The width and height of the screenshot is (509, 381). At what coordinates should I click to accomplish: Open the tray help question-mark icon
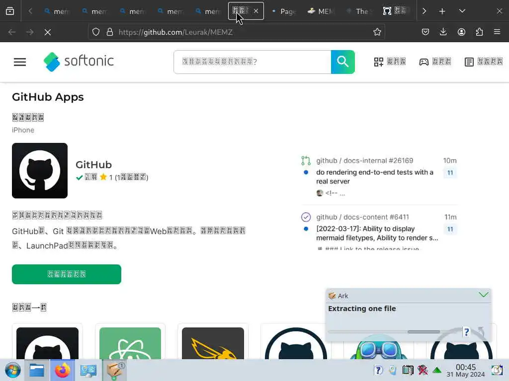click(x=378, y=370)
